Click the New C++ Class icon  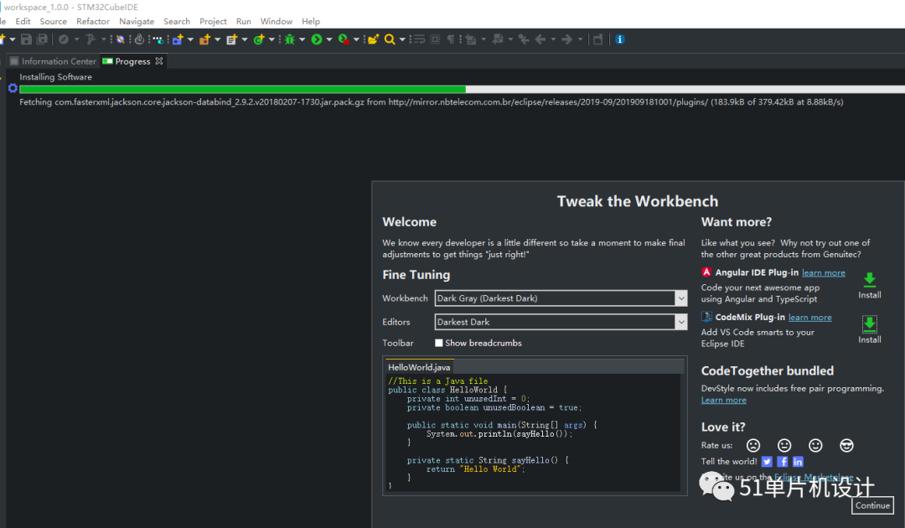point(259,39)
